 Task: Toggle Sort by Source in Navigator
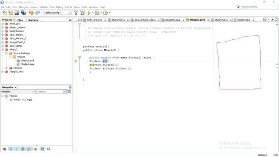coord(48,149)
